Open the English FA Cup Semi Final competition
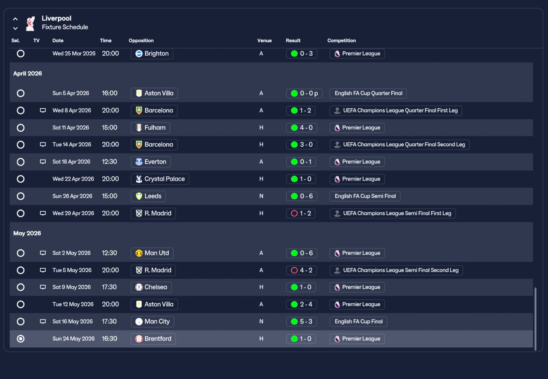The image size is (548, 379). click(365, 196)
